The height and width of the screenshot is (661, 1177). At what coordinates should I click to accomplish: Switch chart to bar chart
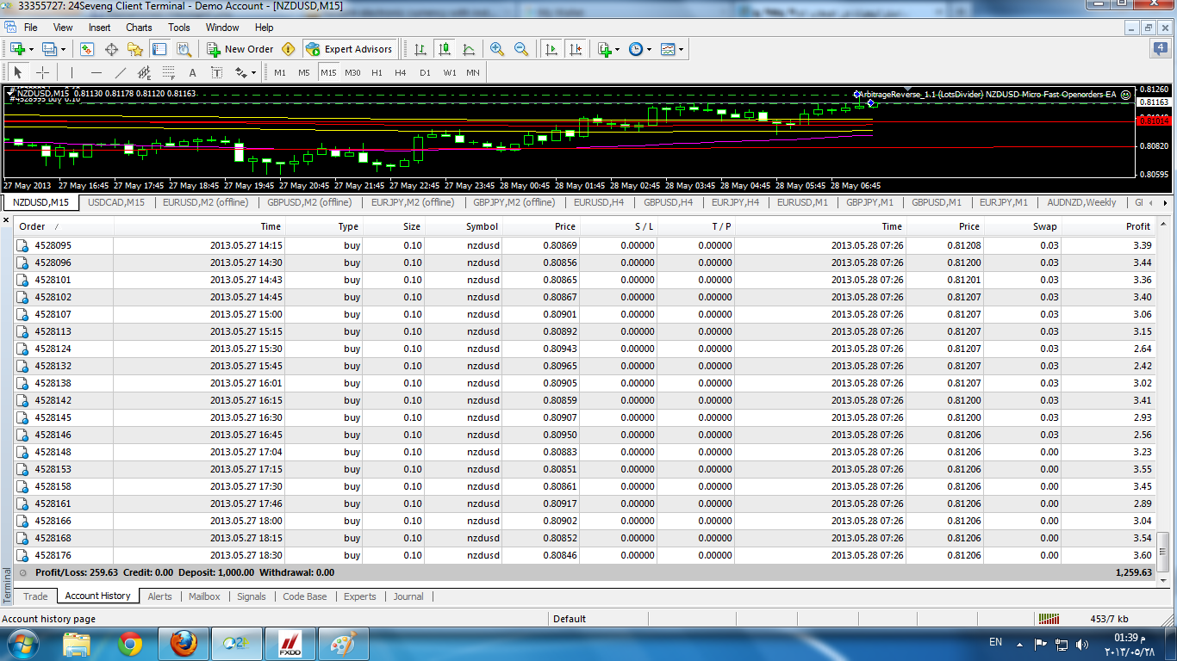click(x=420, y=49)
